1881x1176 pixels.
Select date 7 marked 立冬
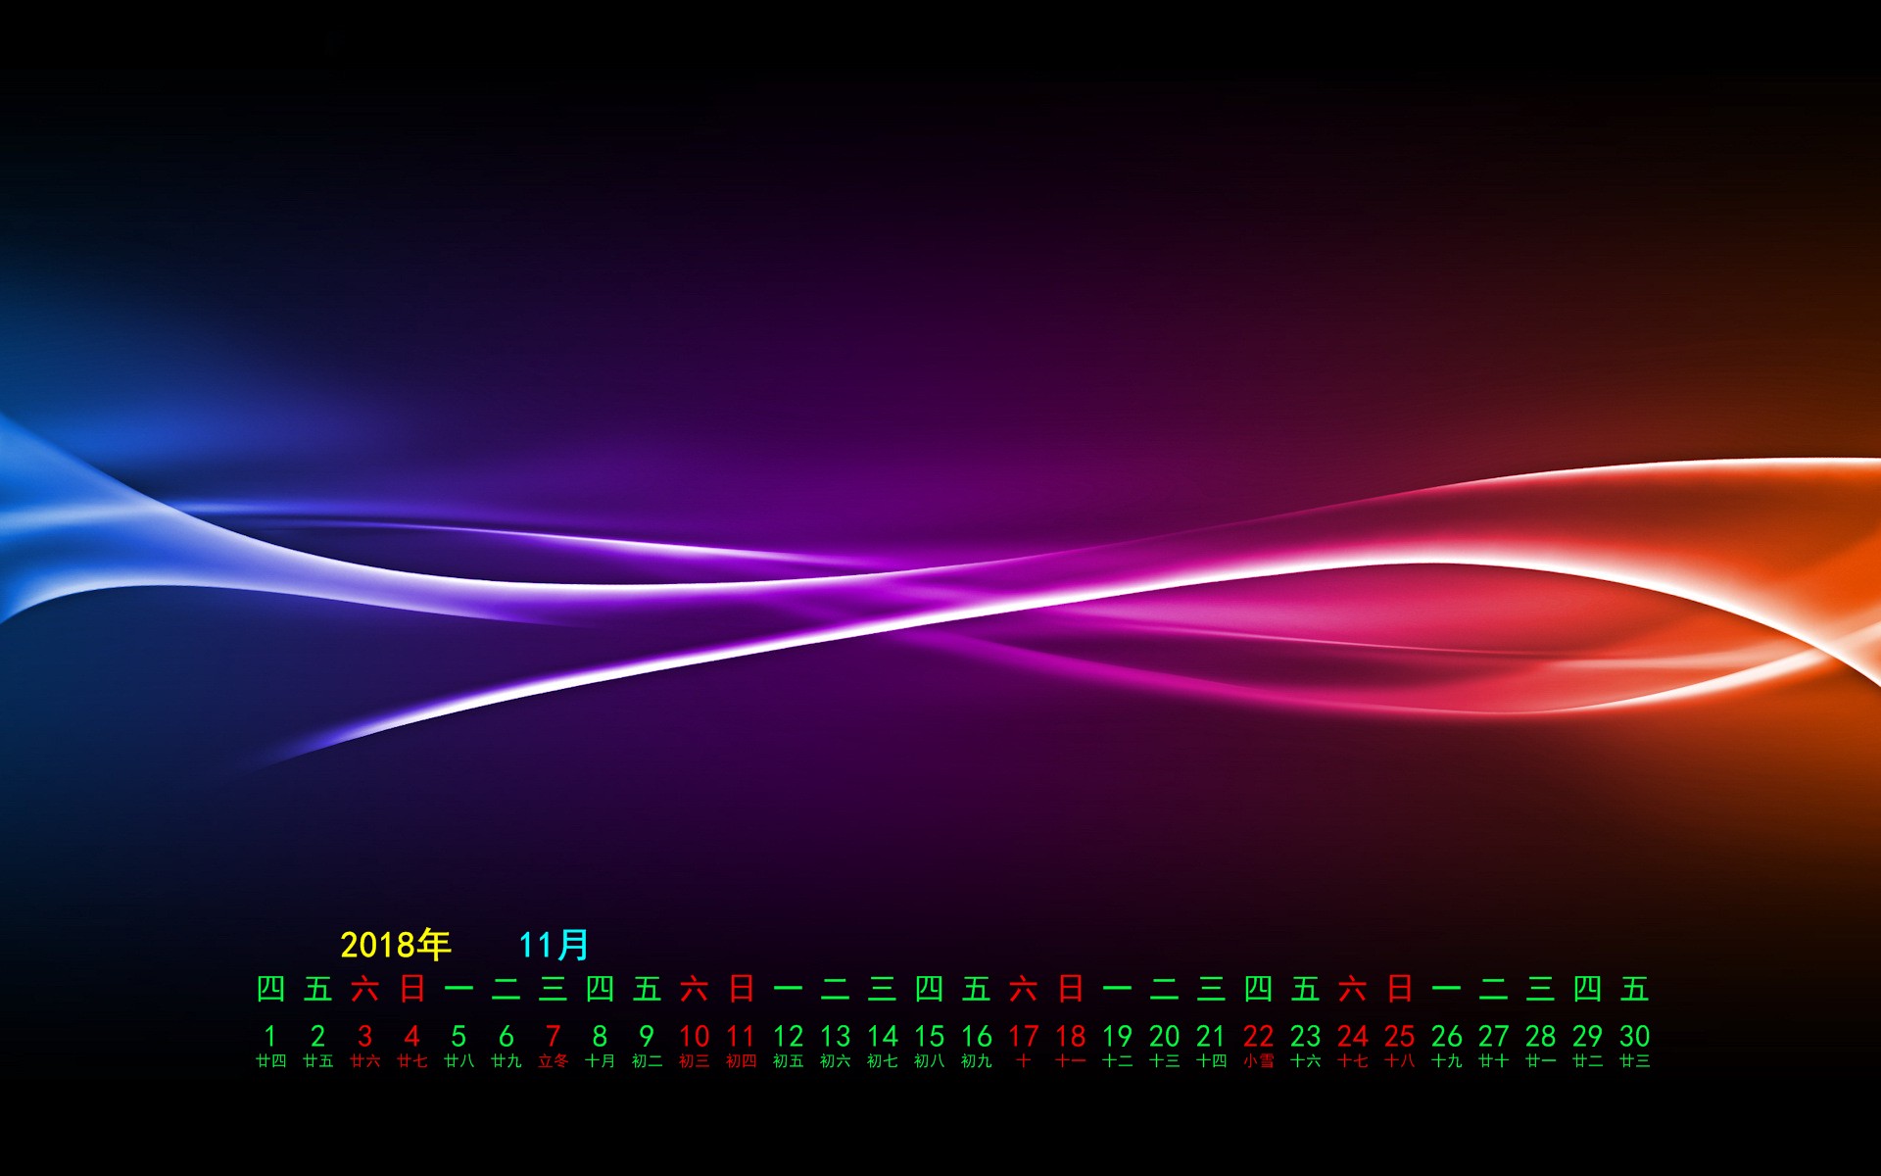(x=553, y=1037)
